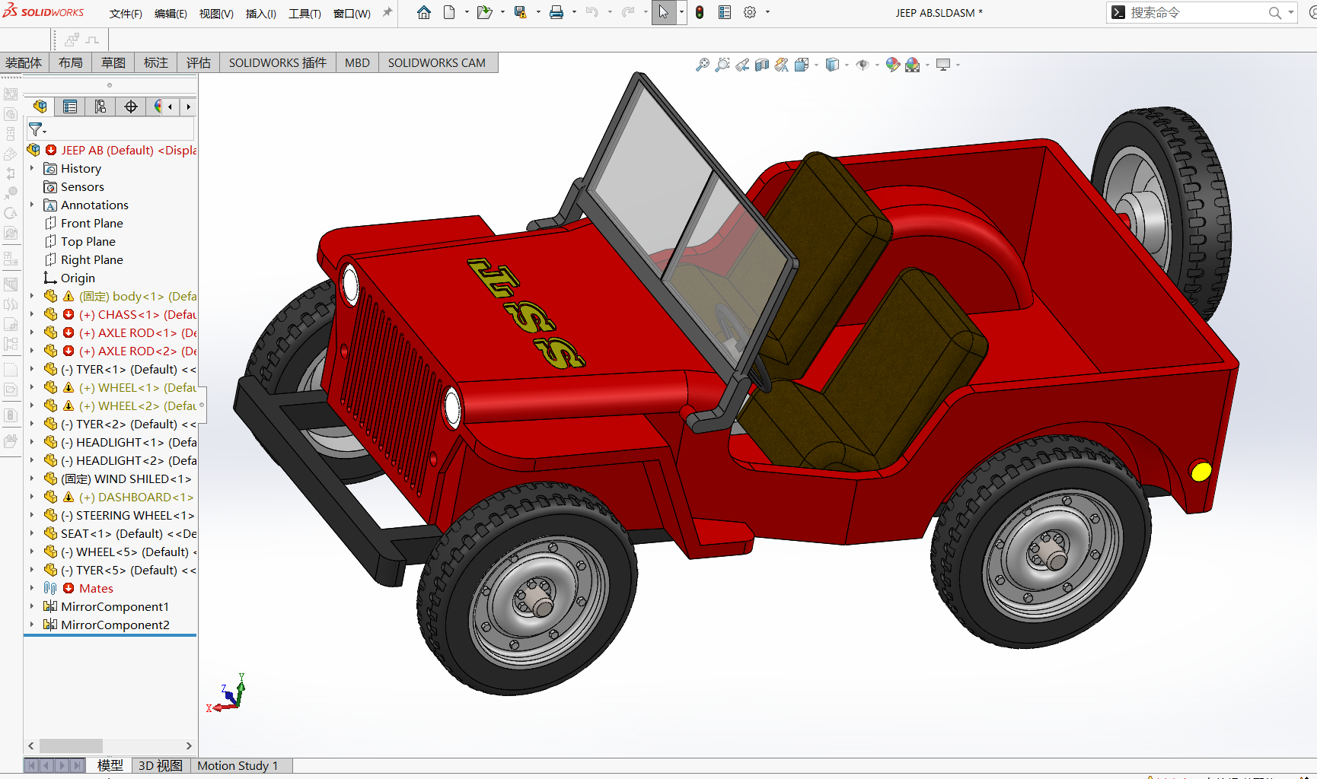
Task: Open the 工具(T) menu
Action: 305,14
